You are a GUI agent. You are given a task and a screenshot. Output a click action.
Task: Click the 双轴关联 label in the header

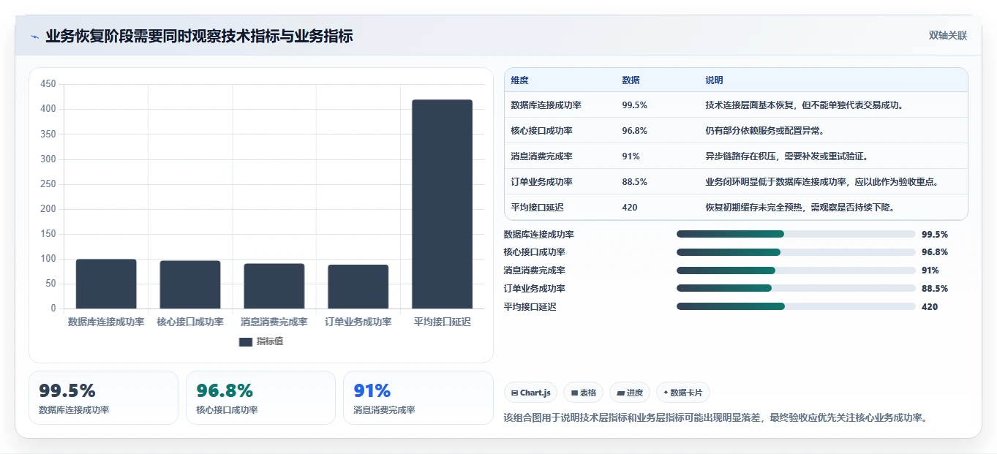point(948,36)
